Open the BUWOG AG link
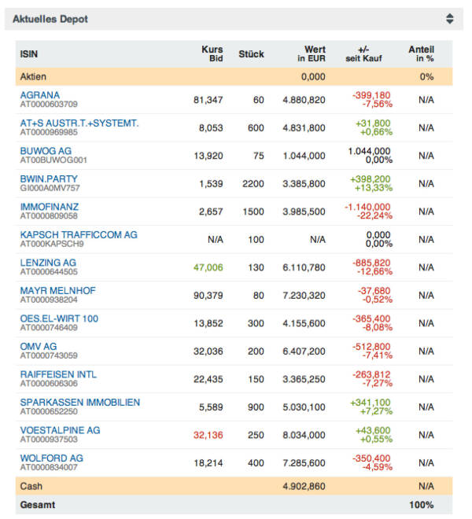 [46, 151]
